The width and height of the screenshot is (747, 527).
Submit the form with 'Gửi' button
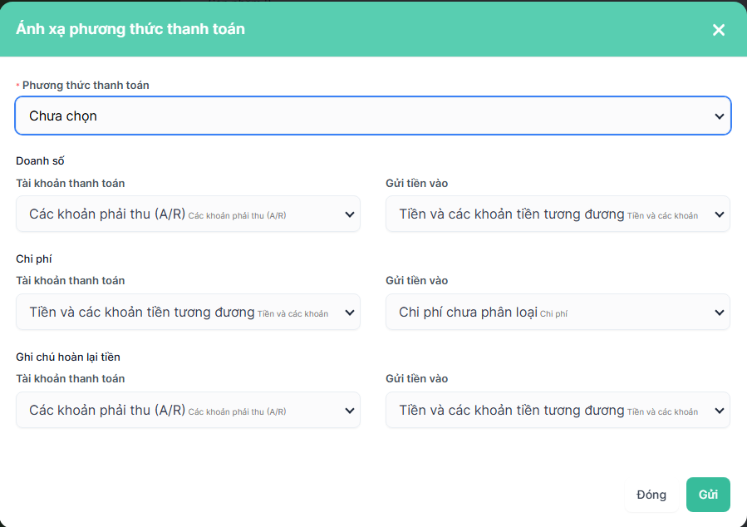point(708,495)
